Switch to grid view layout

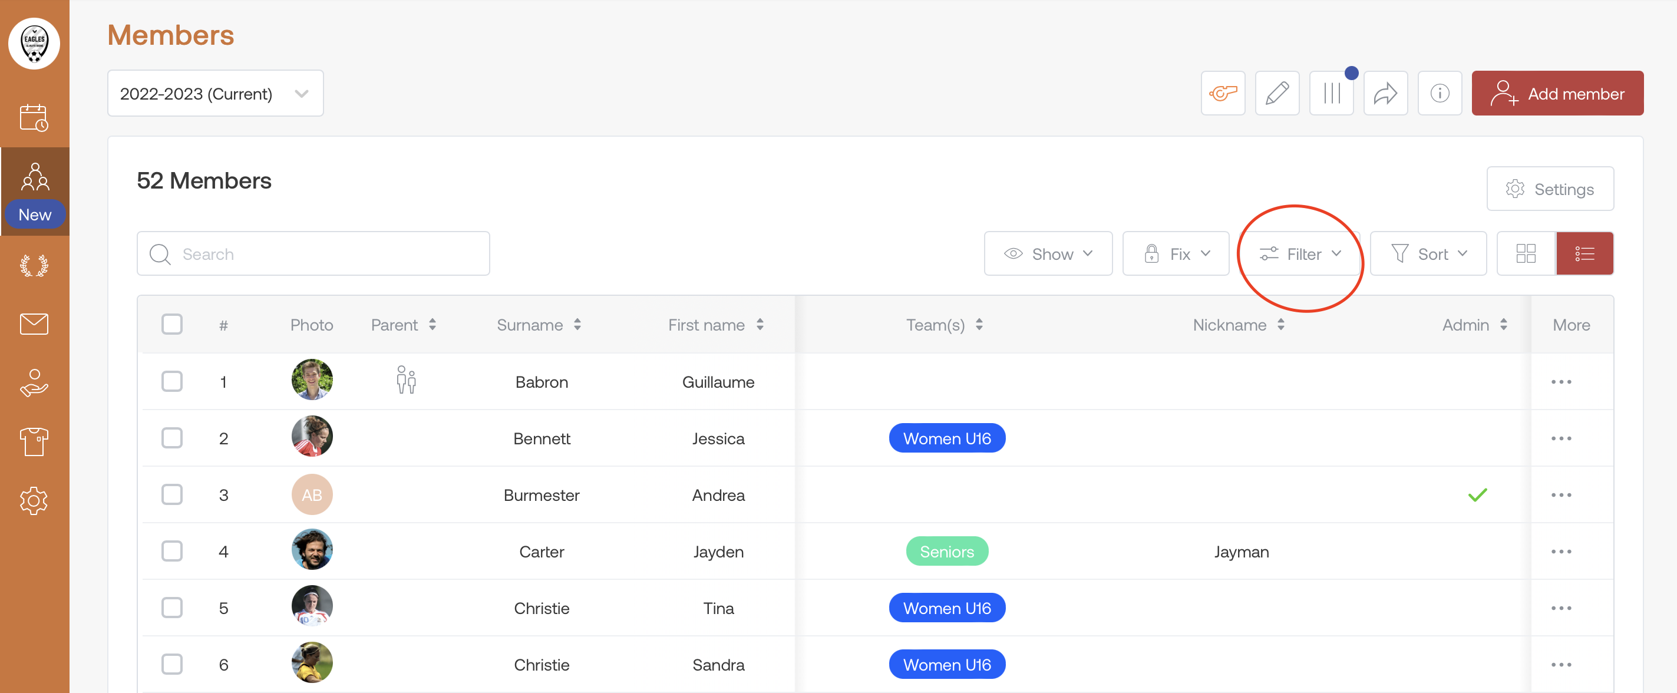(1526, 253)
